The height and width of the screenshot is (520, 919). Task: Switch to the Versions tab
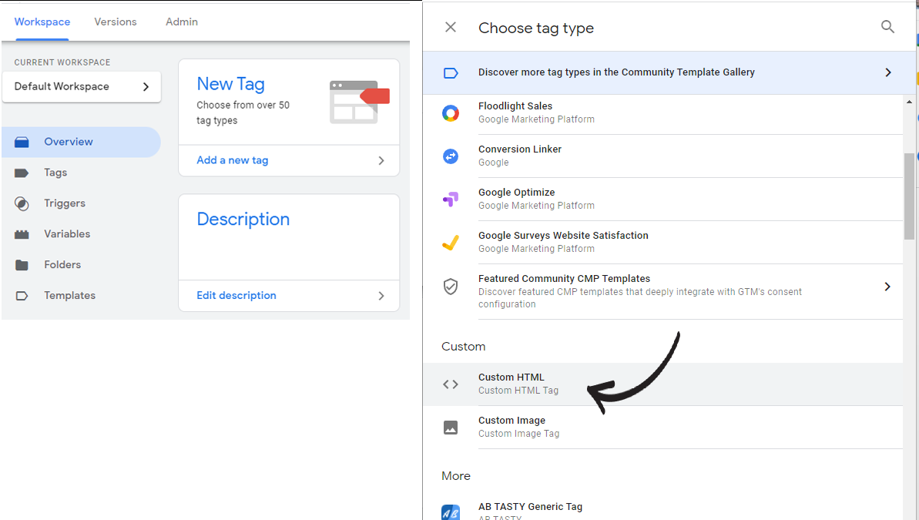coord(116,22)
